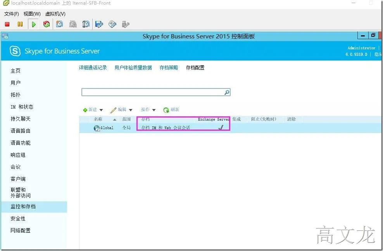Sort by the 名称 column arrow
Viewport: 383px width, 251px height.
[115, 119]
